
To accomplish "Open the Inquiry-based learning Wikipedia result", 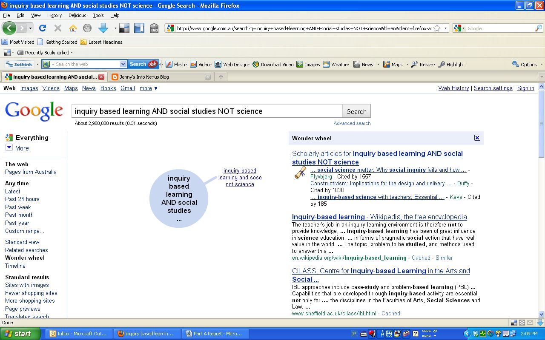I will 379,217.
